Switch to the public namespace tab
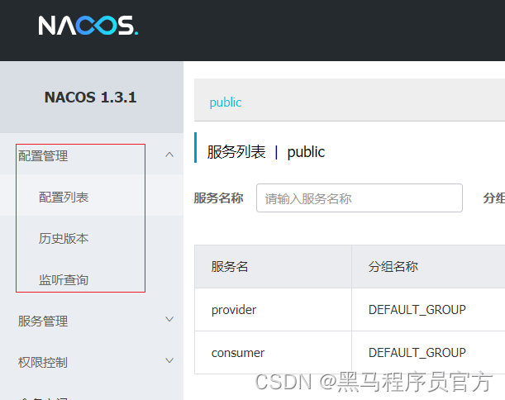 (226, 102)
